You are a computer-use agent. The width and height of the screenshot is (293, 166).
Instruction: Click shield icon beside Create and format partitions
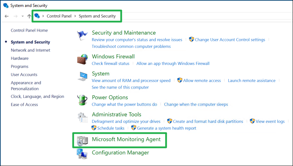point(169,121)
